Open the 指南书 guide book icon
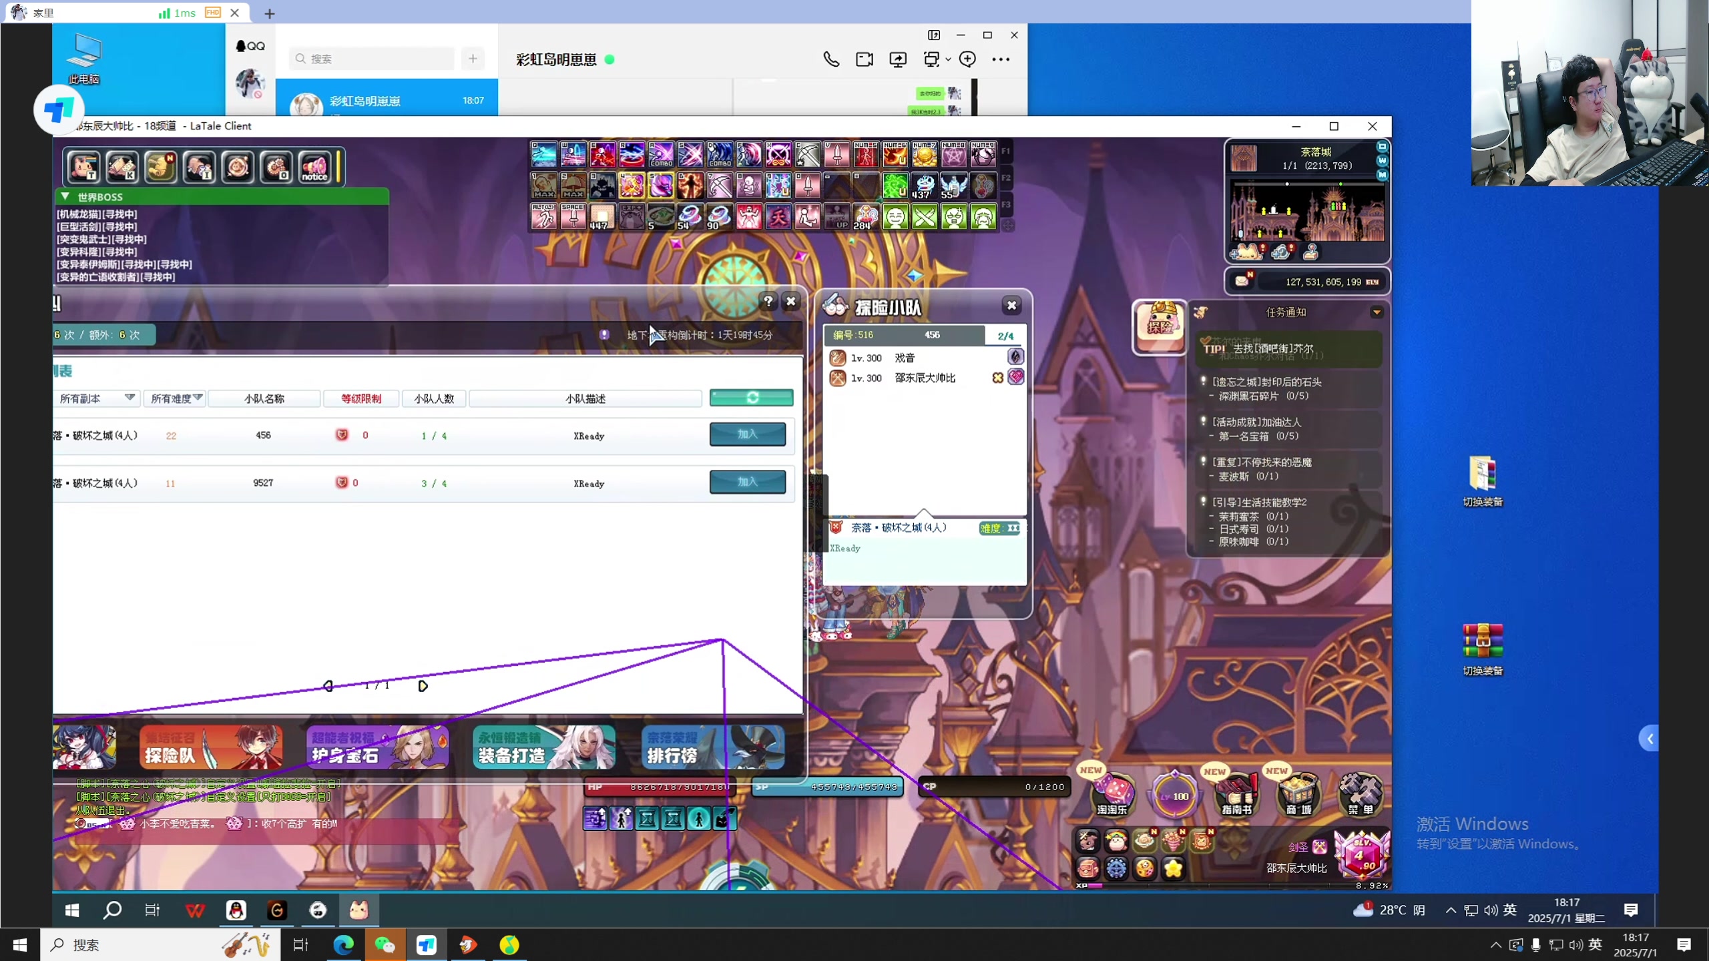Viewport: 1709px width, 961px height. tap(1236, 793)
